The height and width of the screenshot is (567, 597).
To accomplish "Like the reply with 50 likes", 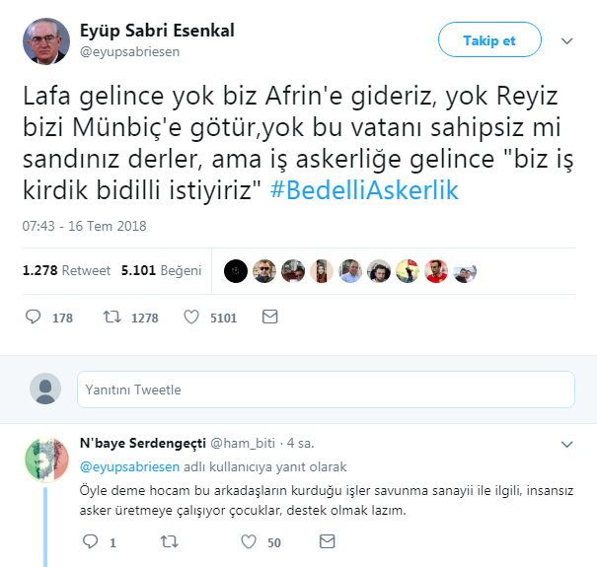I will [x=249, y=541].
